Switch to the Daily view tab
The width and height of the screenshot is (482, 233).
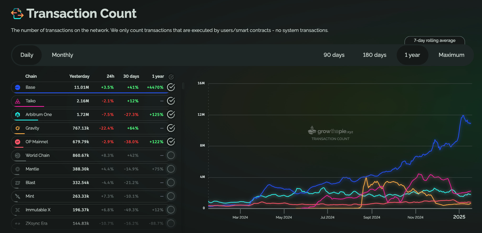tap(27, 55)
